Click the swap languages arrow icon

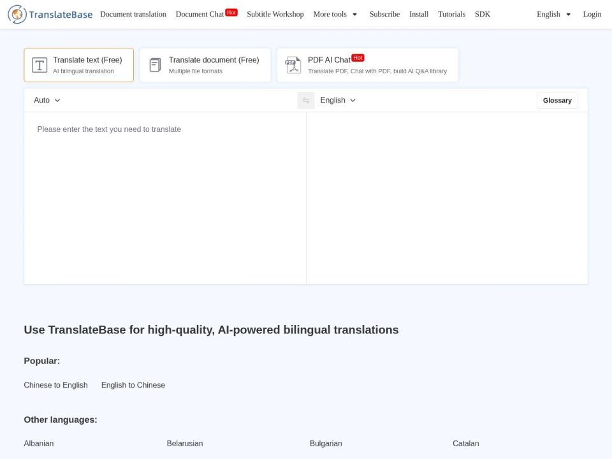click(x=305, y=100)
